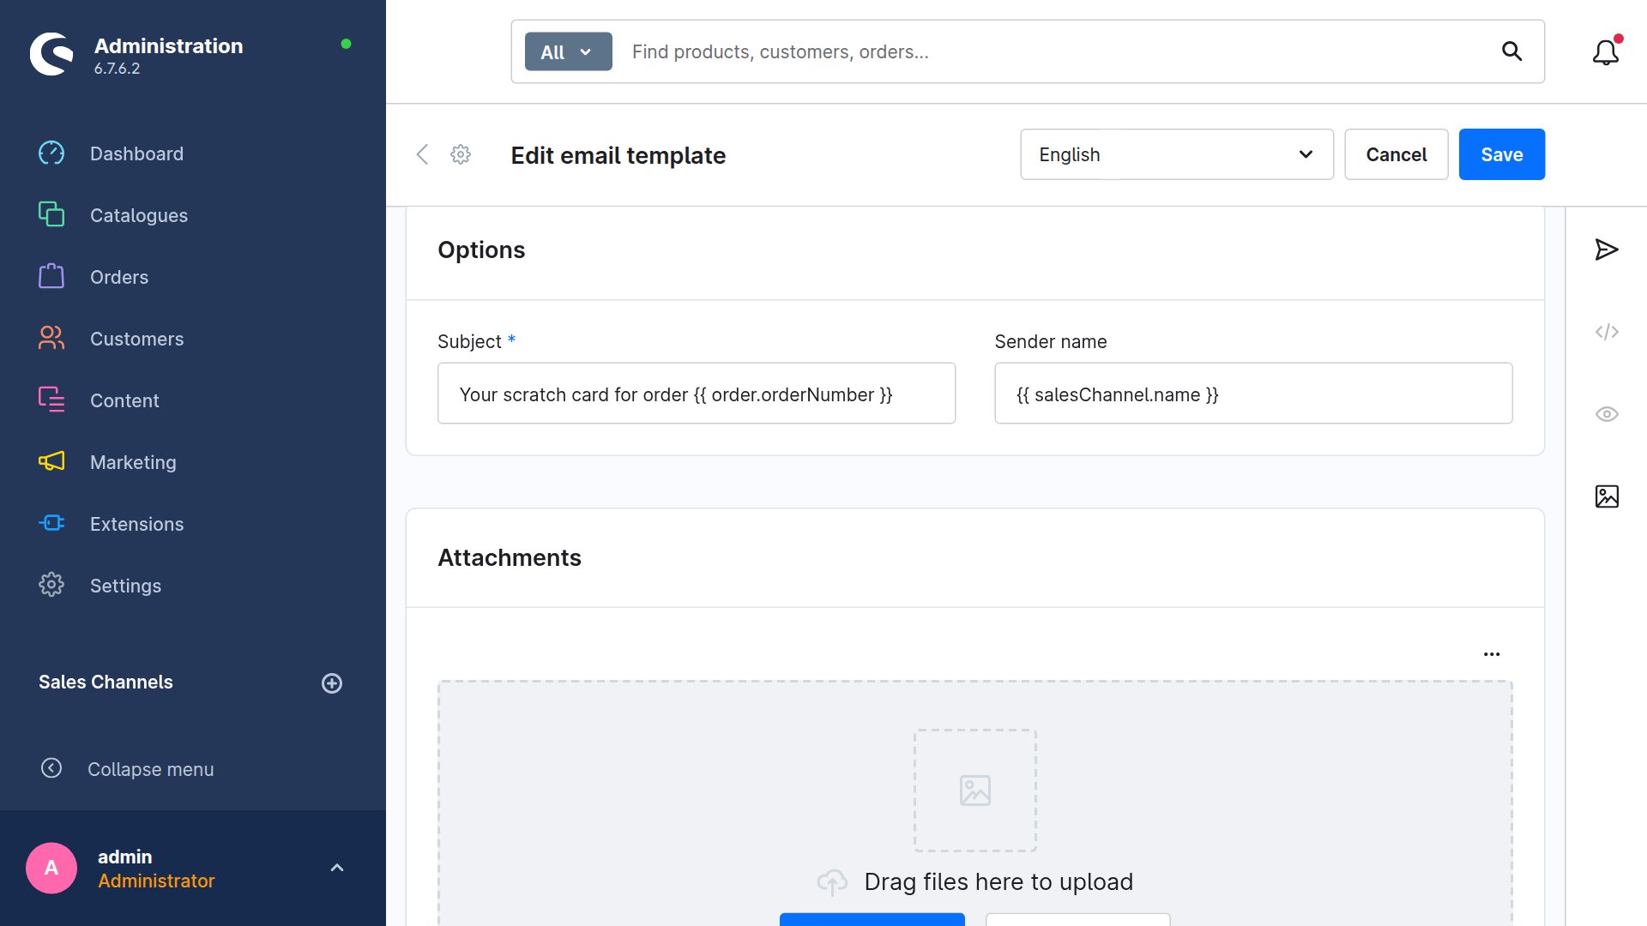The height and width of the screenshot is (926, 1647).
Task: Open the Catalogues menu
Action: (139, 215)
